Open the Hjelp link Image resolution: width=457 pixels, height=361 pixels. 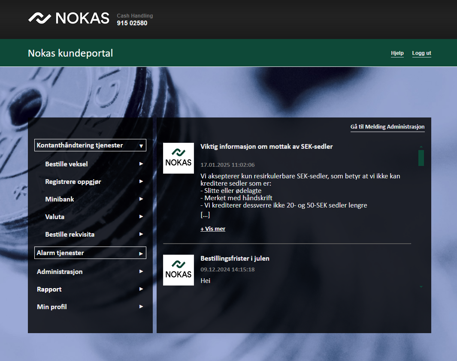397,53
